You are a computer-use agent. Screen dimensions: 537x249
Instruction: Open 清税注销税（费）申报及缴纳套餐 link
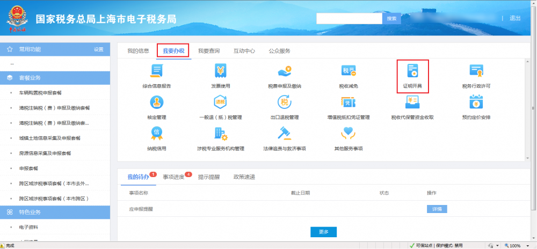pos(54,108)
